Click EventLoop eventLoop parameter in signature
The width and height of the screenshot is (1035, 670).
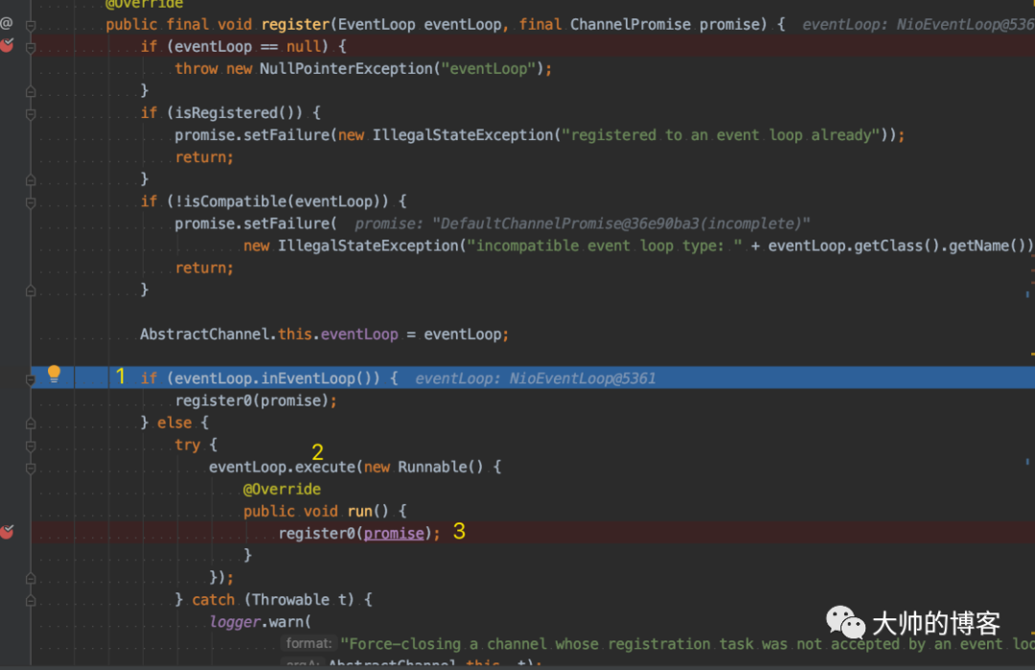[x=419, y=24]
